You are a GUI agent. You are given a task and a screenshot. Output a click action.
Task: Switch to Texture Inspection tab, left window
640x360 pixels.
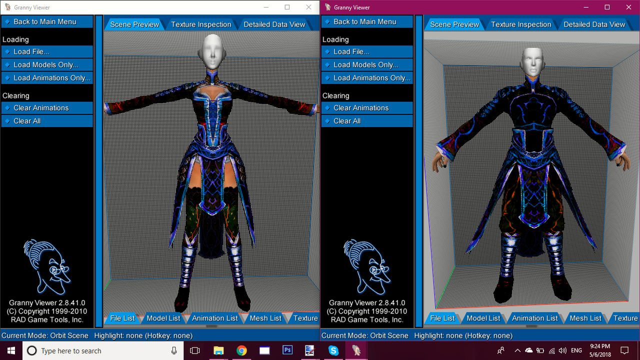click(201, 24)
